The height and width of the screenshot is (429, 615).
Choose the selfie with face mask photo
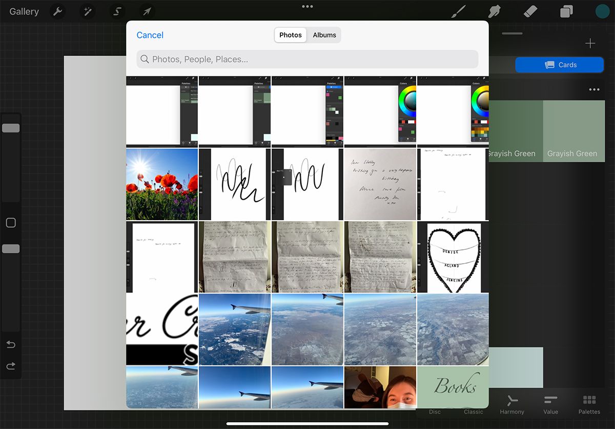point(380,387)
